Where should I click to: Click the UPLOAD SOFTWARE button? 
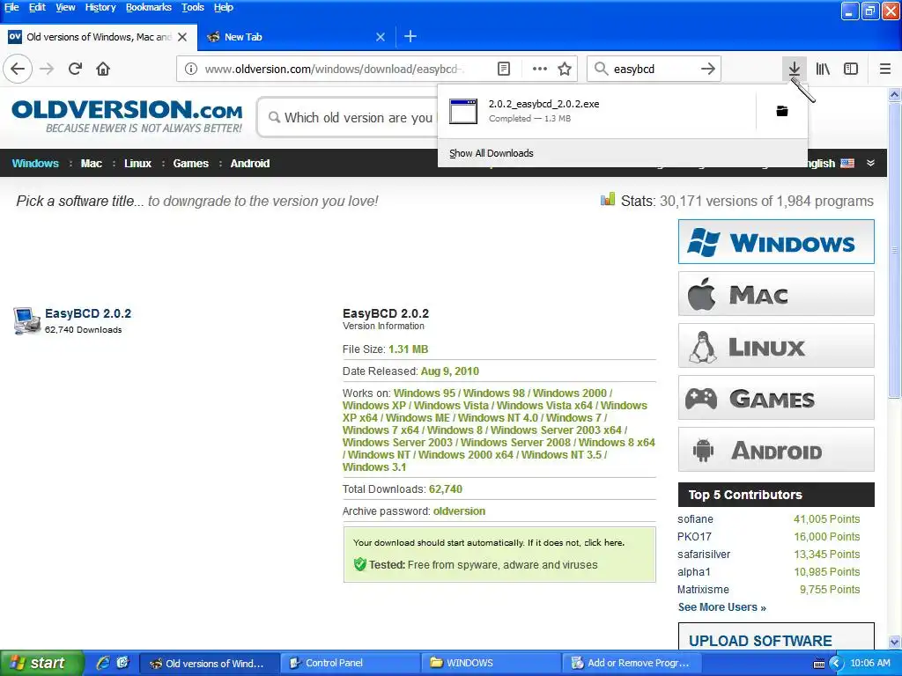coord(776,638)
